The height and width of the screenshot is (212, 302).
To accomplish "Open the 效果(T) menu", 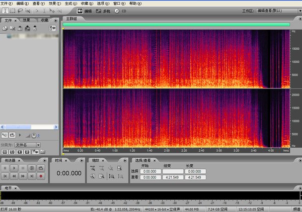I will coord(55,4).
